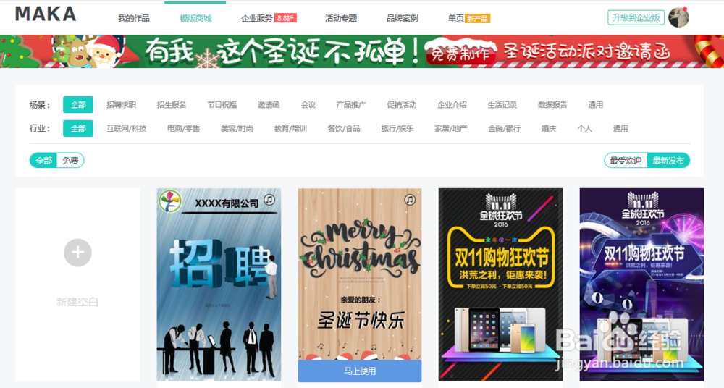Filter scene by 生活记录
The image size is (724, 388).
502,105
